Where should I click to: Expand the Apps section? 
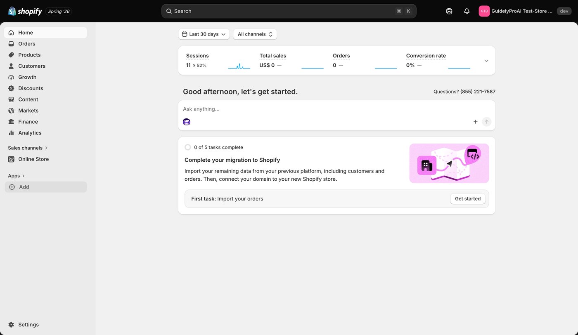pyautogui.click(x=17, y=176)
